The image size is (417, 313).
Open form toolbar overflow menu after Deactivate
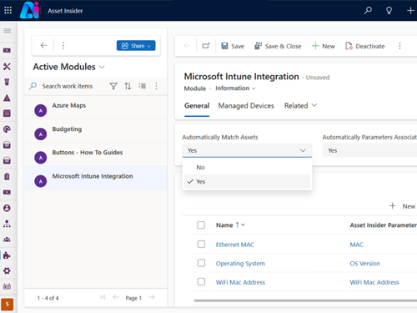pyautogui.click(x=399, y=46)
